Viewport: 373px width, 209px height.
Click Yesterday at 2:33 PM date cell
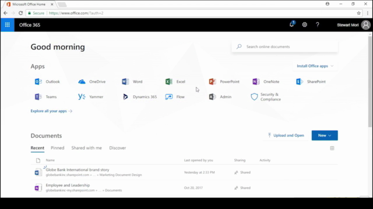pyautogui.click(x=199, y=172)
